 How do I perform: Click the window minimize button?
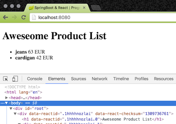tap(12, 6)
